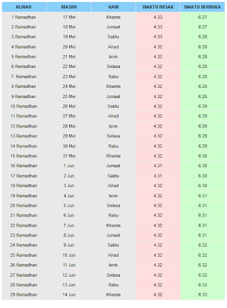
Task: Click the 17 Mei date cell
Action: pos(69,17)
